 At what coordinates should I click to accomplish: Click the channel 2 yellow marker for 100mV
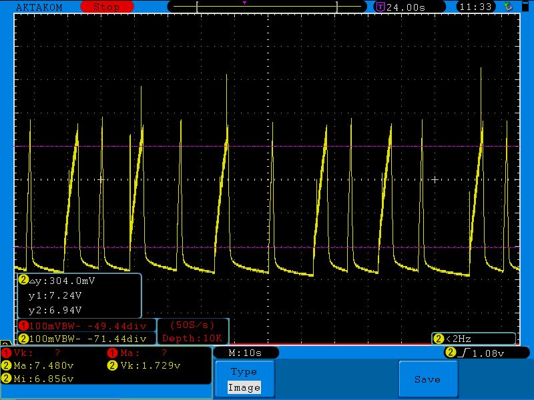[23, 338]
